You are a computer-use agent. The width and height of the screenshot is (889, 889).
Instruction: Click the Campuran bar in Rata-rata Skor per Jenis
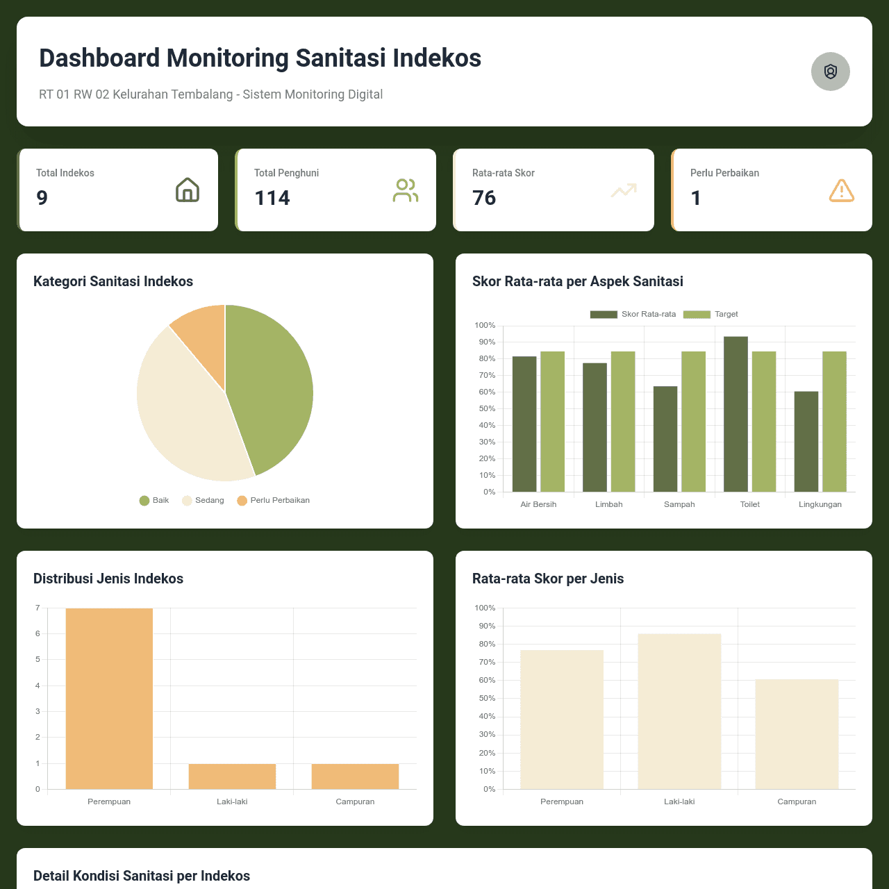point(797,734)
